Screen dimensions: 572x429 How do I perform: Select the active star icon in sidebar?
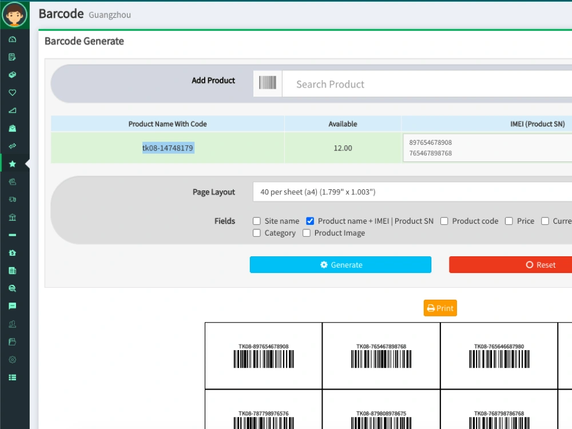tap(13, 164)
